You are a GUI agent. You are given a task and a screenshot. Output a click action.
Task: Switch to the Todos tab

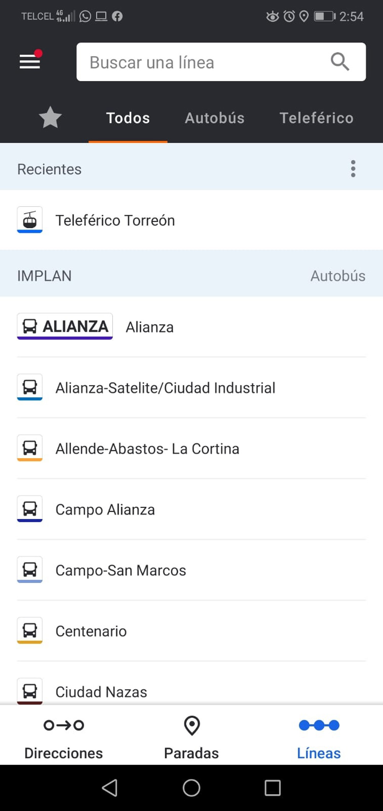(128, 118)
